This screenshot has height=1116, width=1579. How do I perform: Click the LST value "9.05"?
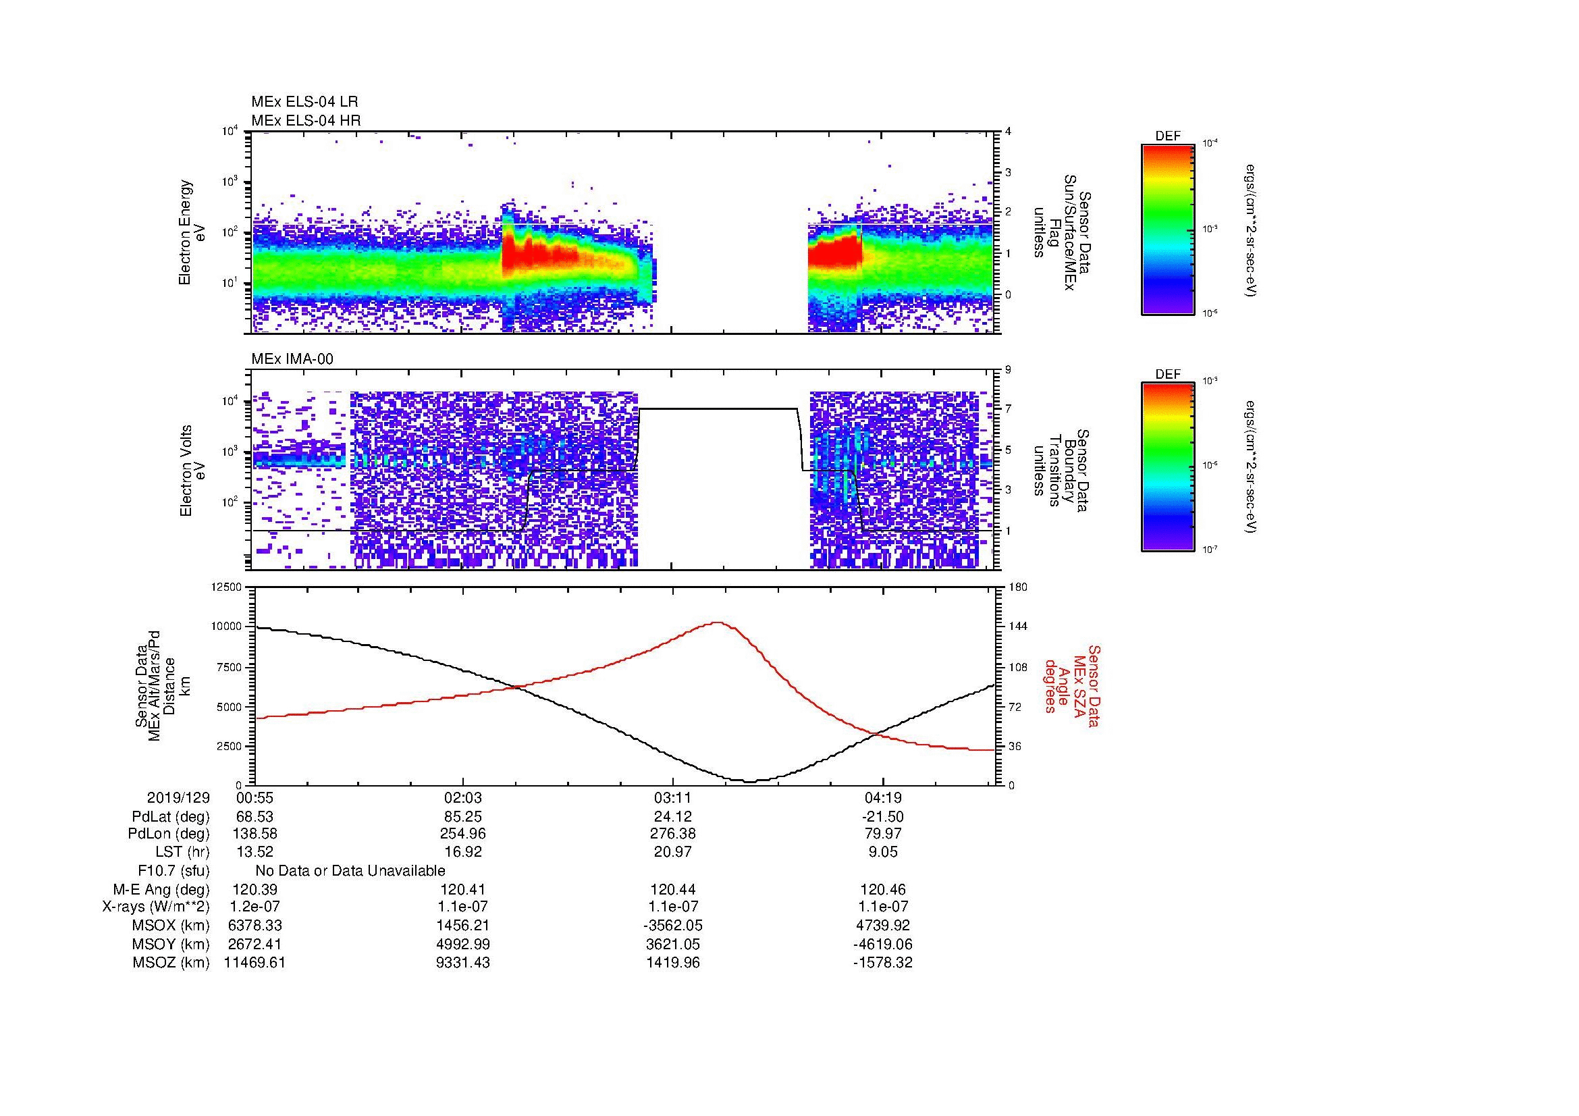882,852
